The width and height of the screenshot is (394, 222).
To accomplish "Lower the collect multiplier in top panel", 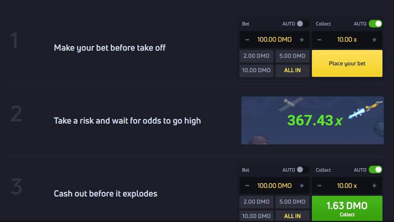I will point(319,40).
